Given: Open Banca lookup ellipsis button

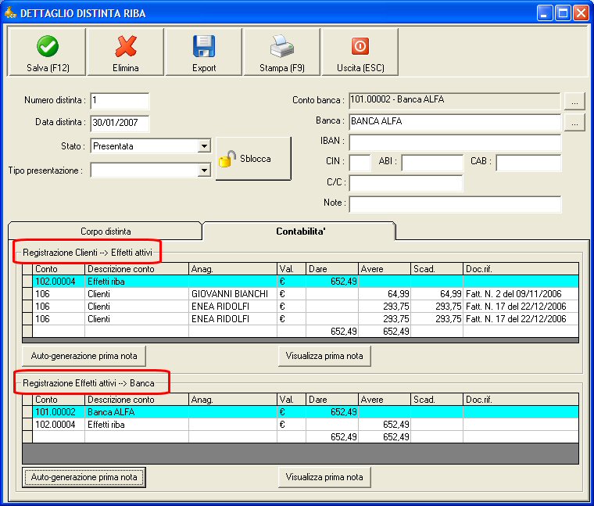Looking at the screenshot, I should coord(574,123).
